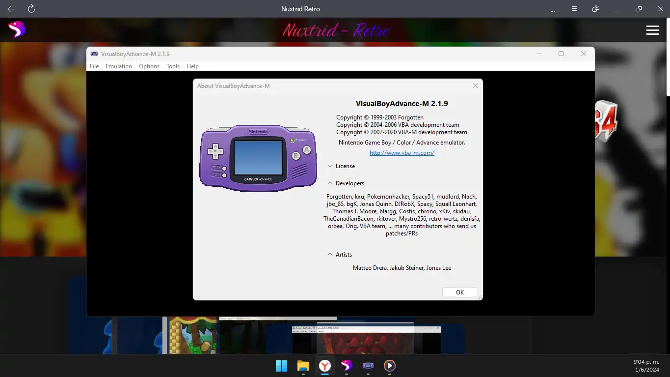The image size is (670, 377).
Task: Click Copyright 2004-2006 VBA development team
Action: pos(398,125)
